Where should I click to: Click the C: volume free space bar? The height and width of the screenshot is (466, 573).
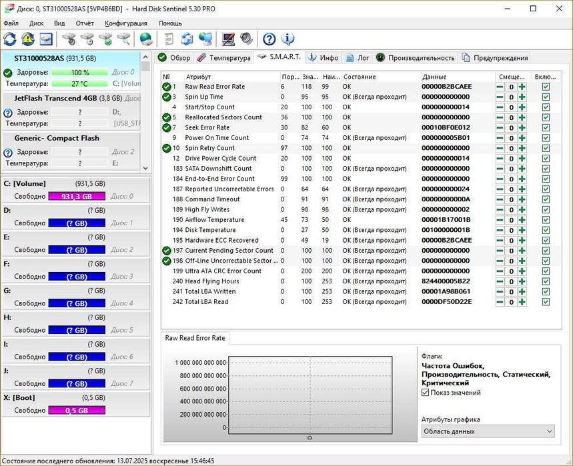pos(75,197)
